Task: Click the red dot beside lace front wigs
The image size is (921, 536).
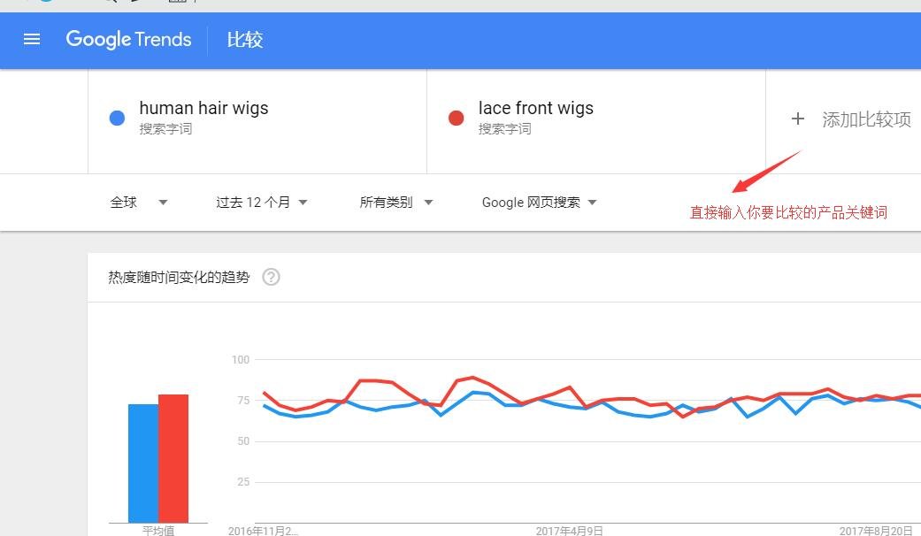Action: point(457,119)
